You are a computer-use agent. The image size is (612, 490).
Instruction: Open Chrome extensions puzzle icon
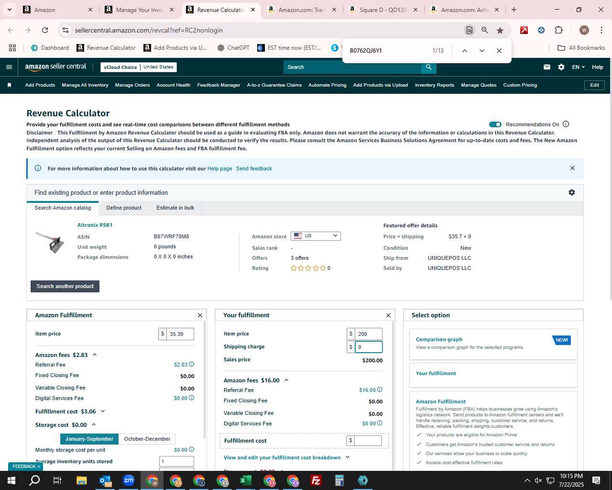(558, 30)
